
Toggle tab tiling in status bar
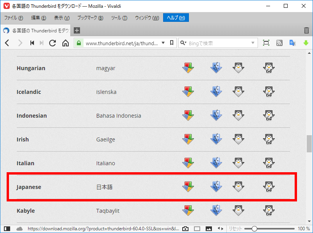(197, 228)
